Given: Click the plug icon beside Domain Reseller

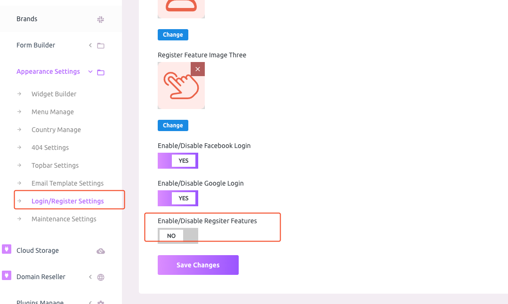Looking at the screenshot, I should [7, 275].
